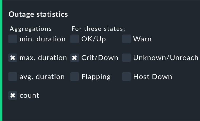This screenshot has width=200, height=121.
Task: Click the 'avg. duration' label text
Action: (42, 77)
